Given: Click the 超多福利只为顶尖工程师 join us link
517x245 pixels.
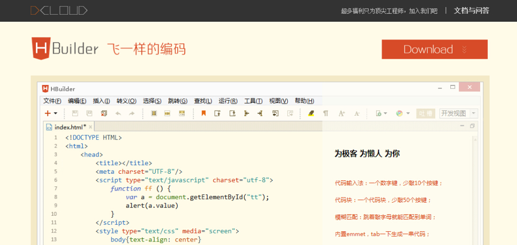Looking at the screenshot, I should click(x=389, y=11).
